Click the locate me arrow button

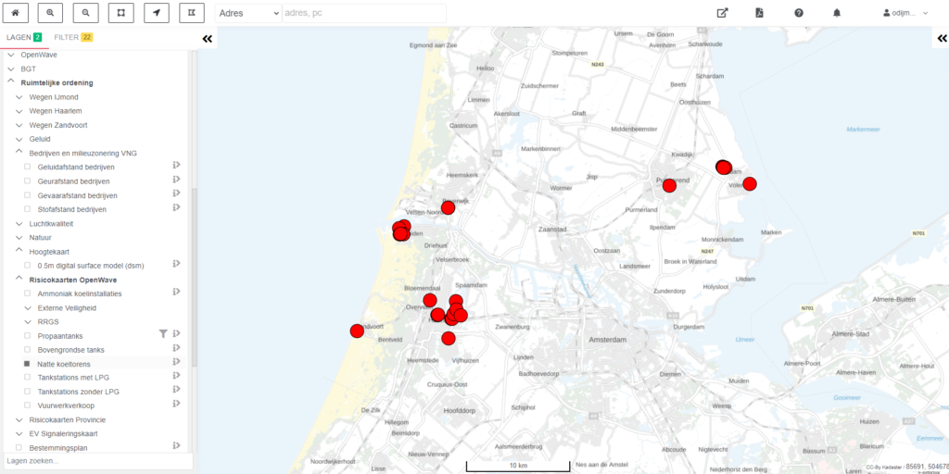(x=156, y=13)
